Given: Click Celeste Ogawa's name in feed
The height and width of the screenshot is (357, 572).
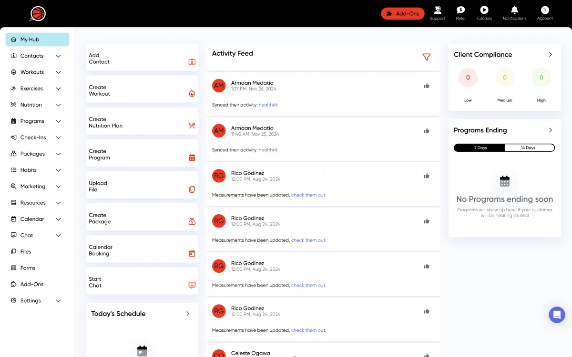Looking at the screenshot, I should tap(251, 353).
